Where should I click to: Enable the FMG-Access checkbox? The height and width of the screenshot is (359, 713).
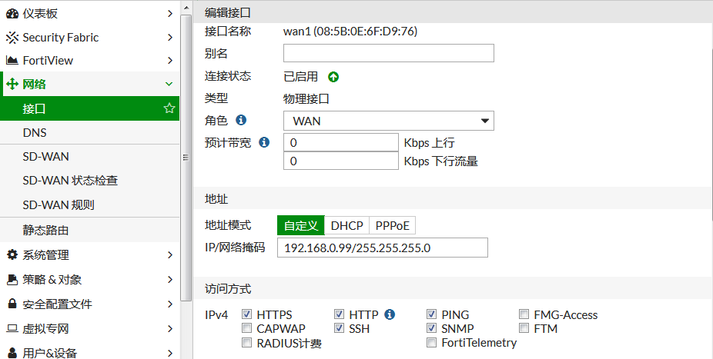(x=524, y=314)
